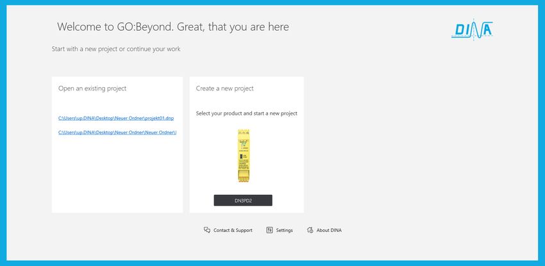Click the DINA logo in the corner
This screenshot has width=545, height=266.
pyautogui.click(x=472, y=30)
